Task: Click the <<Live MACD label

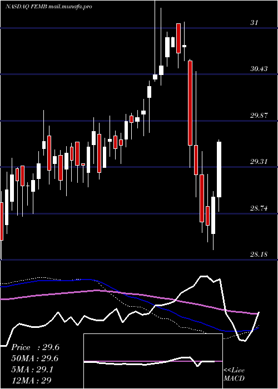Action: click(x=234, y=375)
